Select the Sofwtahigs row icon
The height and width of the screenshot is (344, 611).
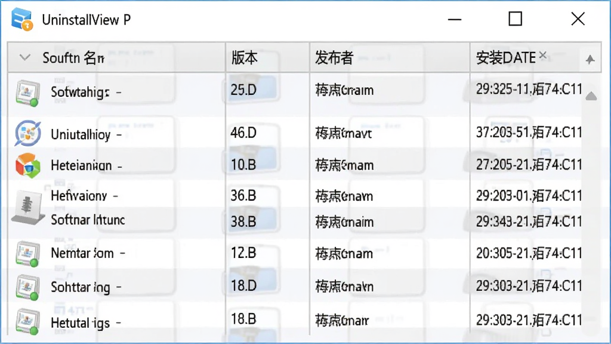click(x=27, y=93)
